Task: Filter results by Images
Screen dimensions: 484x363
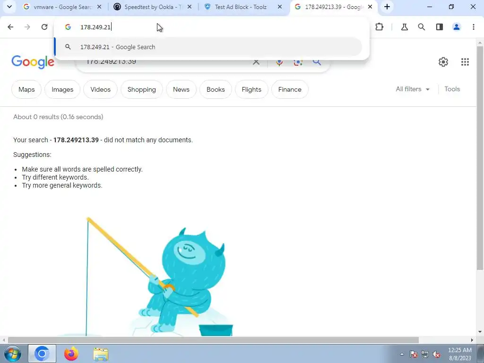Action: click(62, 89)
